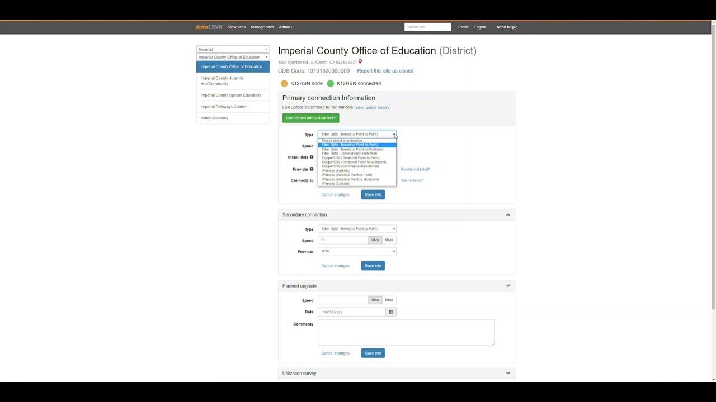Click the Provider not listed? link
Screen dimensions: 716x402
415,169
